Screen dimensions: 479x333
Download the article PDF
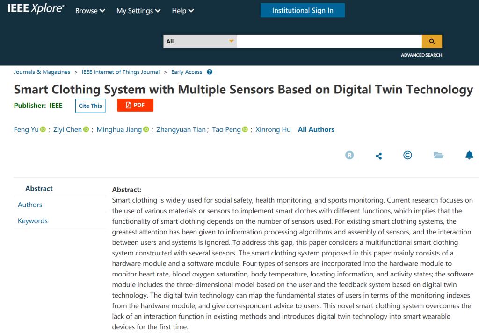coord(135,105)
